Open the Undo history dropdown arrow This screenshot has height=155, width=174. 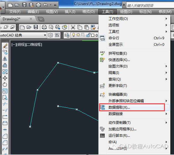click(50, 5)
